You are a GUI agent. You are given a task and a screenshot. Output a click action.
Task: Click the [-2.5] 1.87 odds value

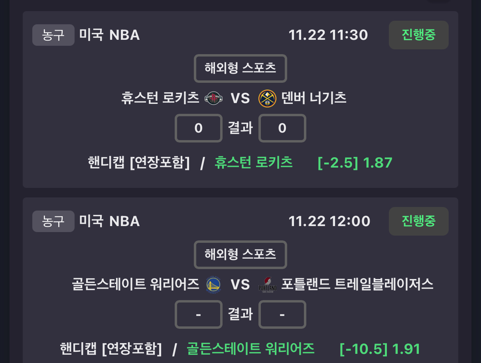click(x=355, y=162)
